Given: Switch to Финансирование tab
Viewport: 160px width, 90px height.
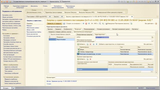Looking at the screenshot, I should click(89, 29).
